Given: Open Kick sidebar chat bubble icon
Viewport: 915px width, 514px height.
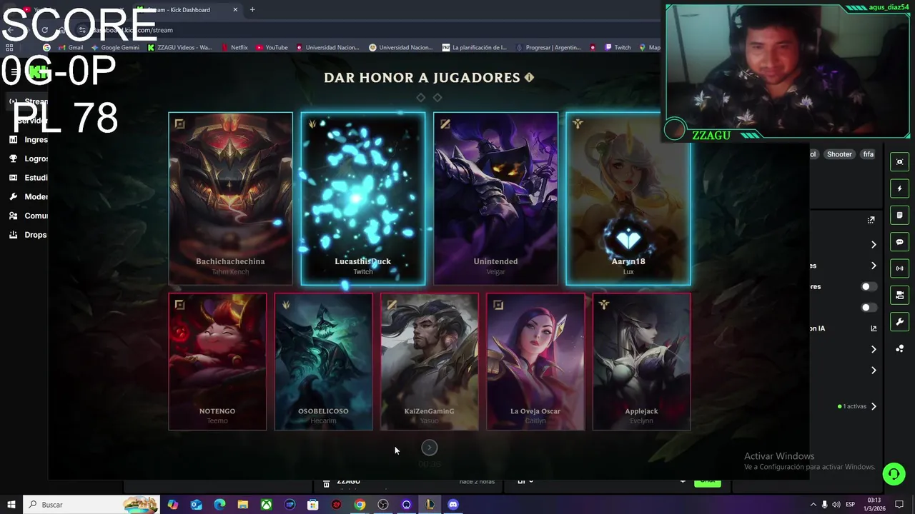Looking at the screenshot, I should 899,242.
